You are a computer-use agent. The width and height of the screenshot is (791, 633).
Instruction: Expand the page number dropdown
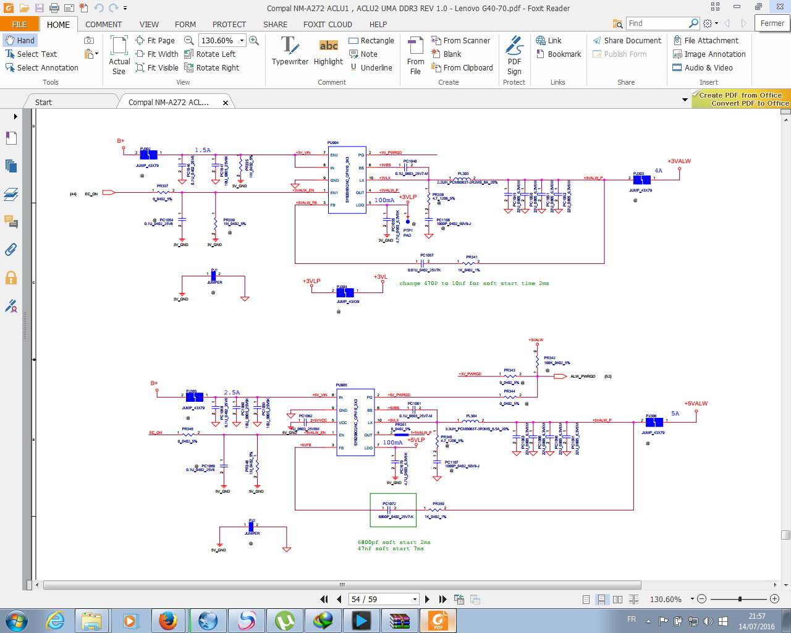[x=415, y=599]
